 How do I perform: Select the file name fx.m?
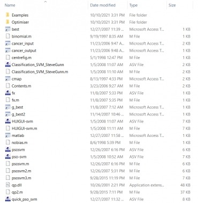point(16,100)
